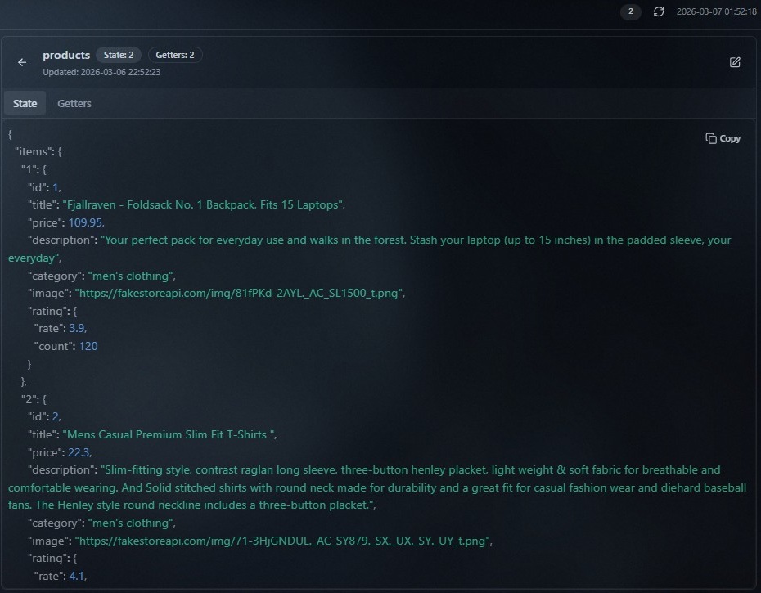Click the Updated 2026-03-06 timestamp text
761x593 pixels.
[x=101, y=72]
